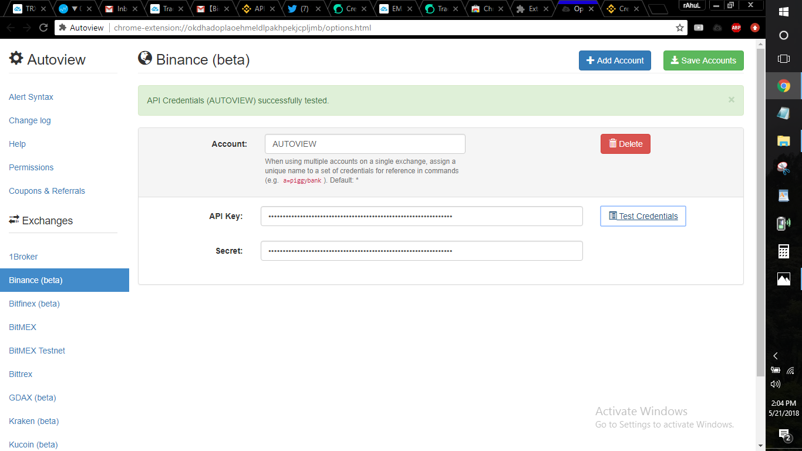
Task: Open the Windows Start menu
Action: [x=783, y=12]
